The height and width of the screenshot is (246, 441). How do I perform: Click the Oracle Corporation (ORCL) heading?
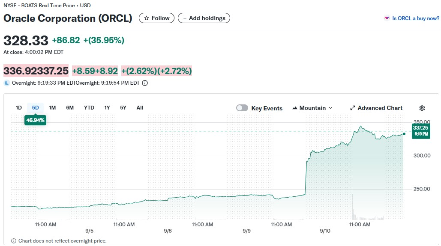pos(68,18)
